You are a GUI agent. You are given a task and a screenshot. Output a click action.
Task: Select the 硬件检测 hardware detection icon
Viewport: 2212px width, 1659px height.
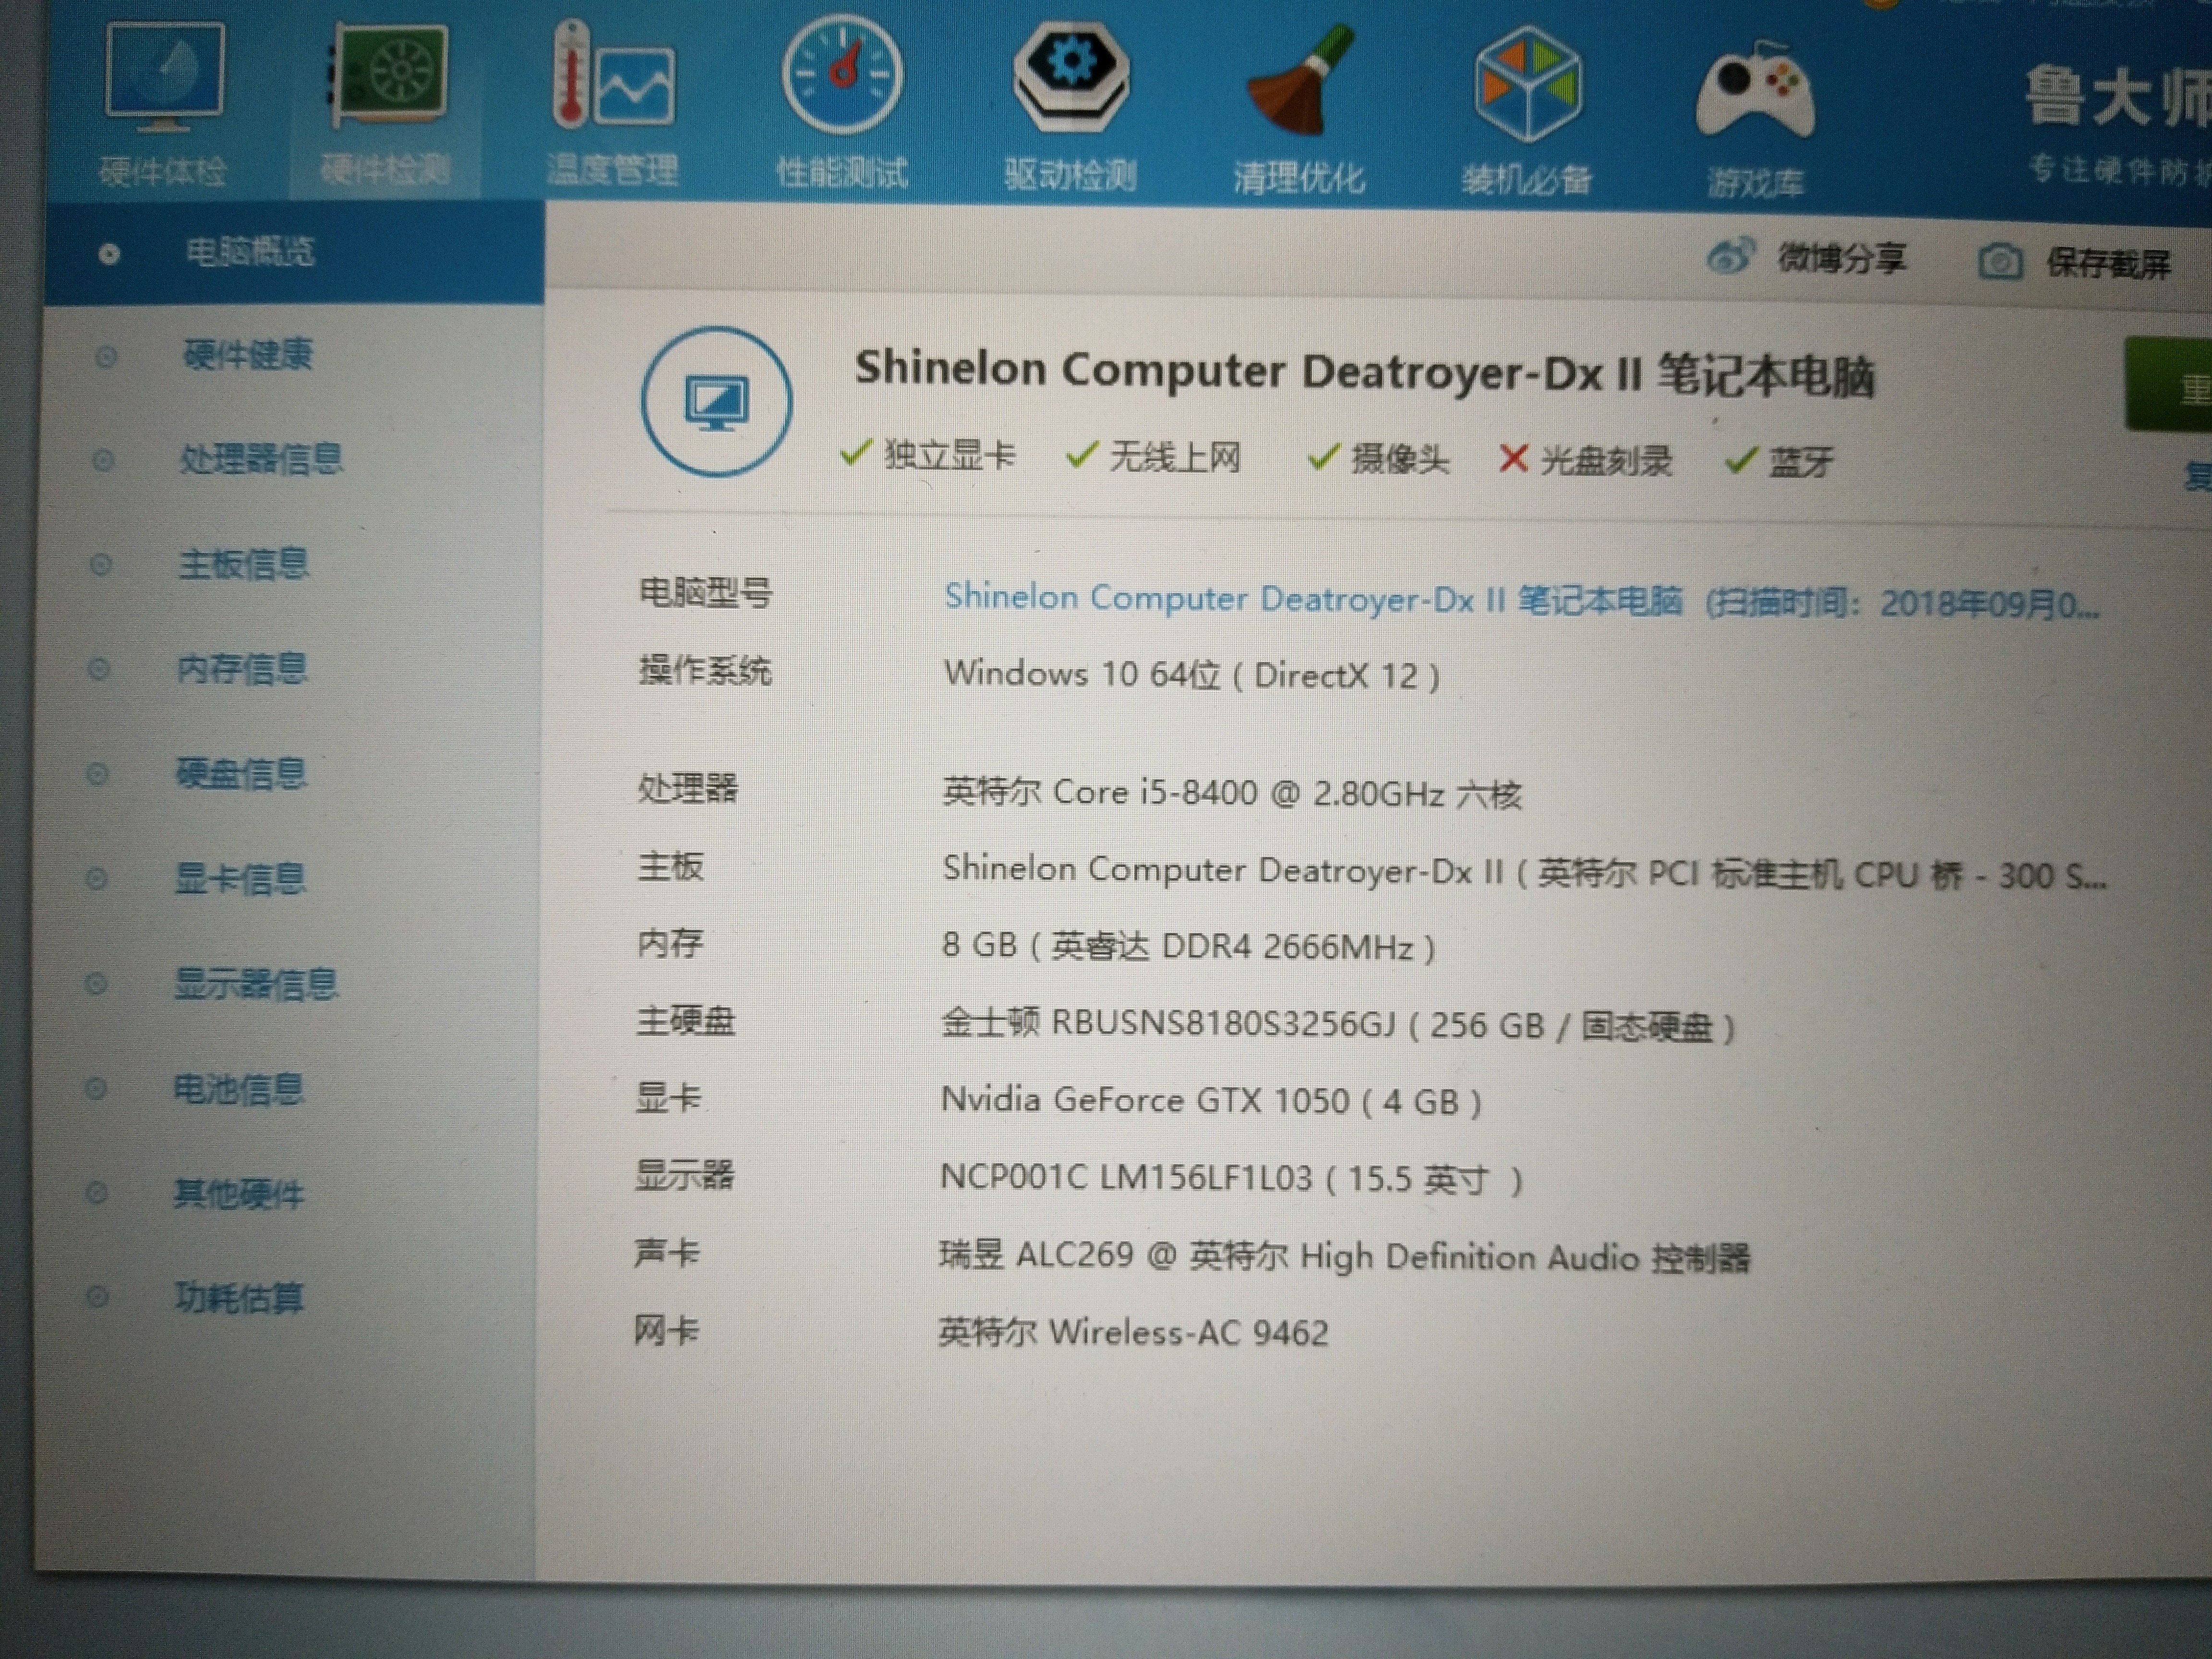pos(387,75)
